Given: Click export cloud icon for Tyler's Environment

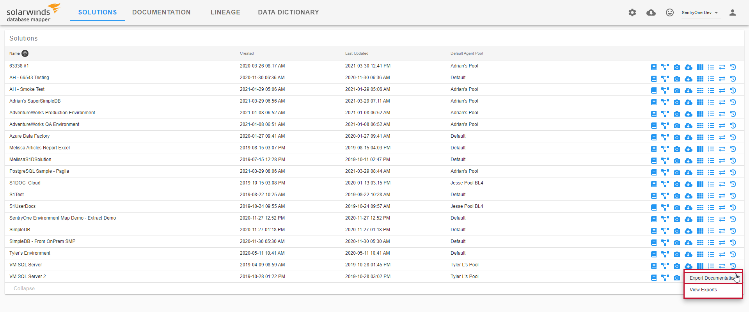Looking at the screenshot, I should click(689, 254).
